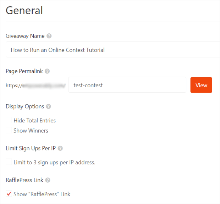Click the RafflePress Link help icon
The image size is (220, 204).
pos(48,180)
